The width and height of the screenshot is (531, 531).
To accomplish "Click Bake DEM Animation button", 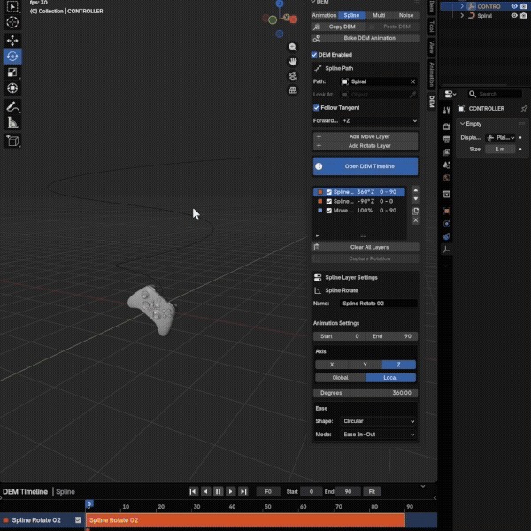I will (366, 38).
